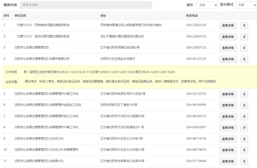Open map pin for 大东区大队车辆管理所
Screen dimensions: 257x168
click(244, 150)
